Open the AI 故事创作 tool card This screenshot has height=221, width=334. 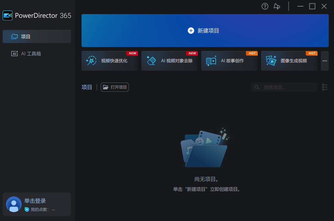[229, 61]
